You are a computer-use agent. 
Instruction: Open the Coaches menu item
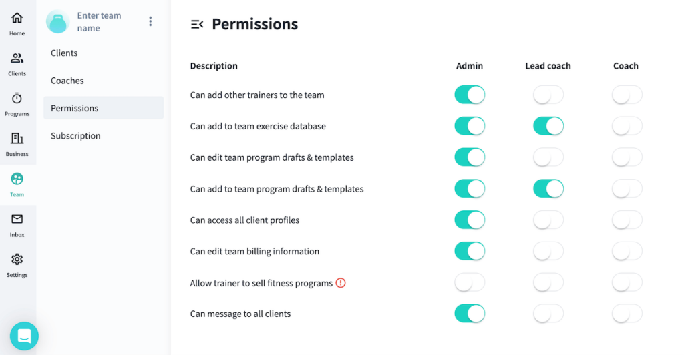[x=67, y=81]
